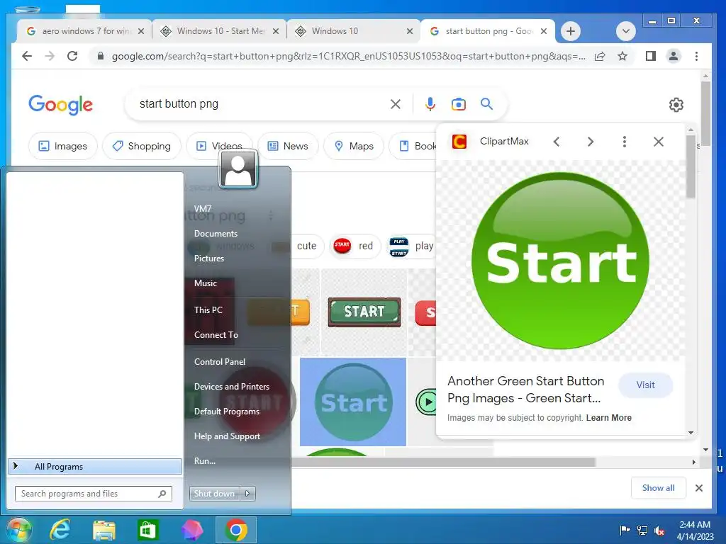Open File Explorer from taskbar
Image resolution: width=726 pixels, height=544 pixels.
point(104,530)
